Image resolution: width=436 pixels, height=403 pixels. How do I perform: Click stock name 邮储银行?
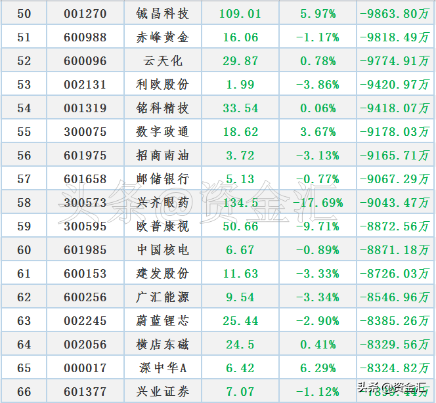coord(162,179)
